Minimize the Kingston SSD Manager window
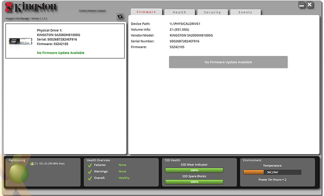The width and height of the screenshot is (324, 196). 301,5
